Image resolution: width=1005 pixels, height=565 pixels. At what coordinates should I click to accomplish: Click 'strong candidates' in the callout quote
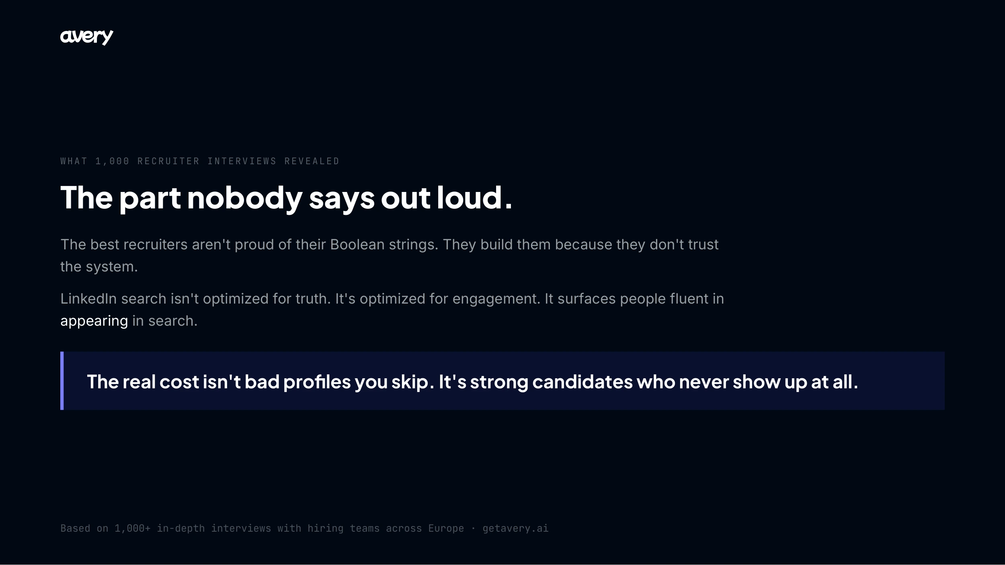(x=551, y=381)
